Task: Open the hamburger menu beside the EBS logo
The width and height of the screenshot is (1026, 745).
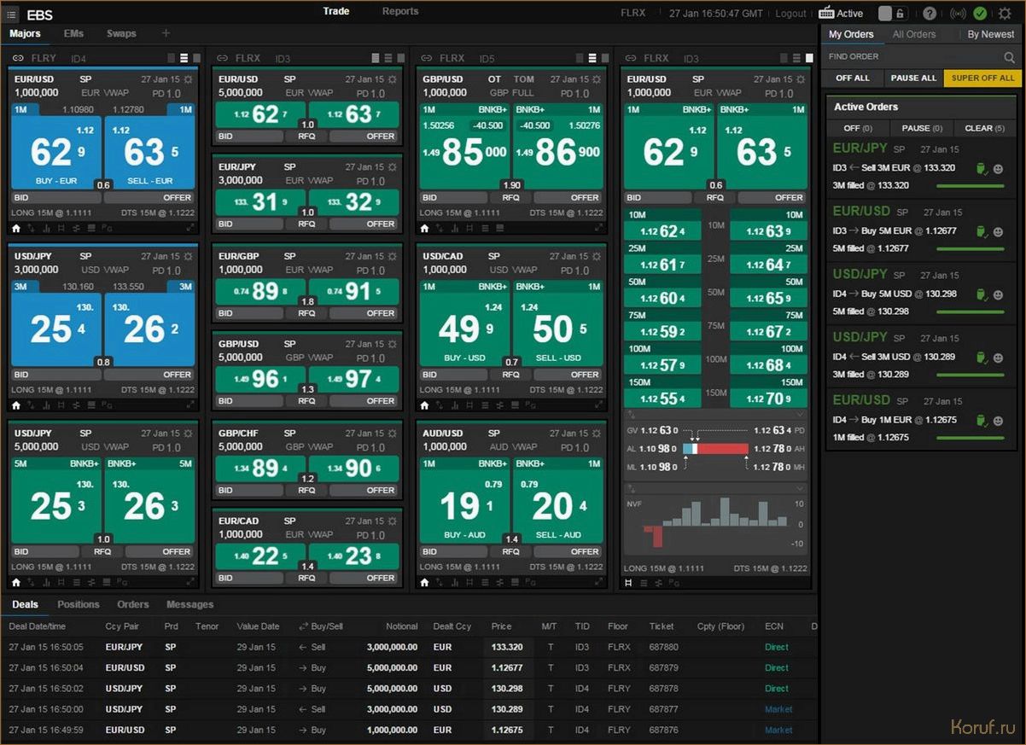Action: (12, 15)
